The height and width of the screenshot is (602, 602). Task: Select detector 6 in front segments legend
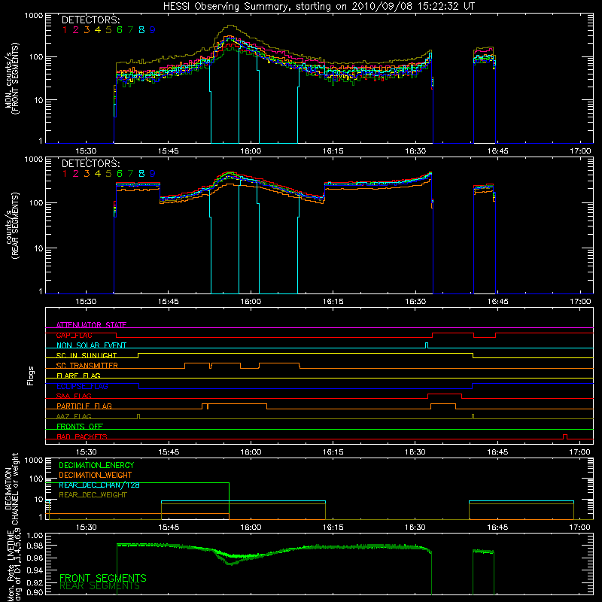tap(120, 30)
